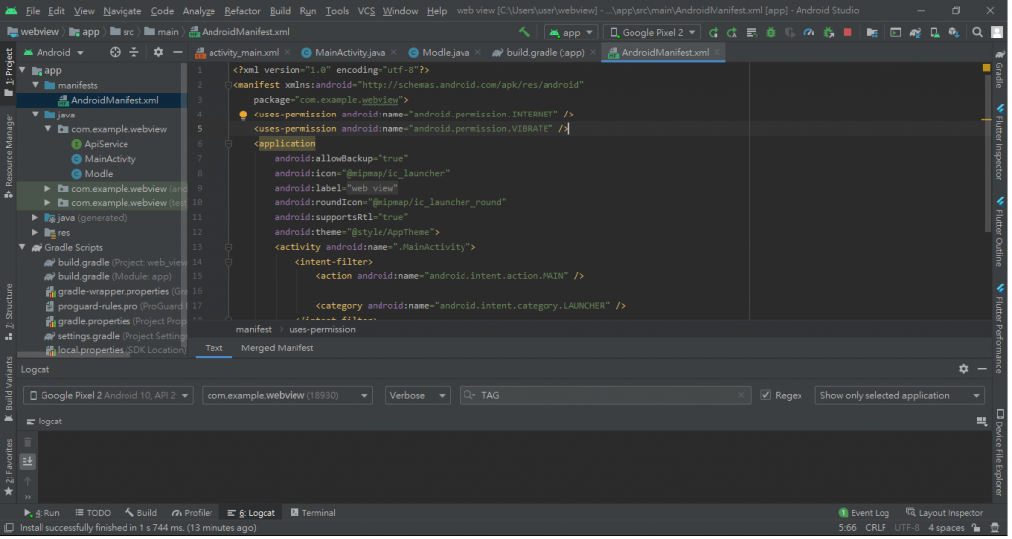Close the activity_main.xml tab

[x=288, y=53]
